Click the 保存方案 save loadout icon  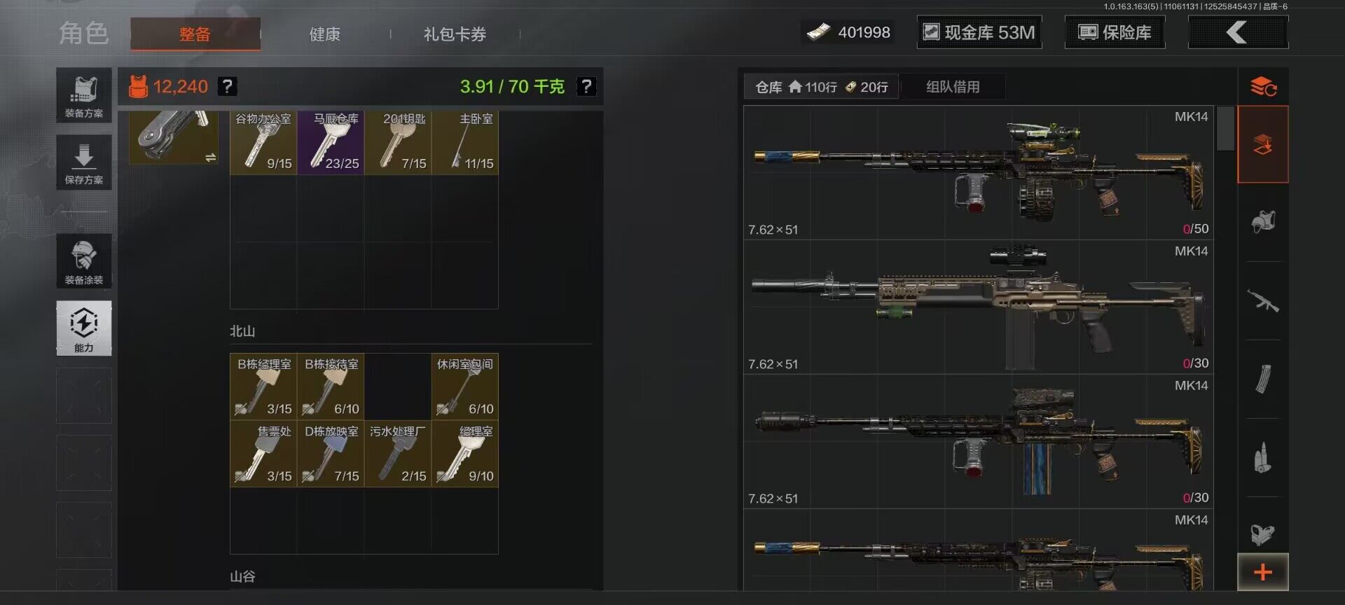pyautogui.click(x=84, y=162)
